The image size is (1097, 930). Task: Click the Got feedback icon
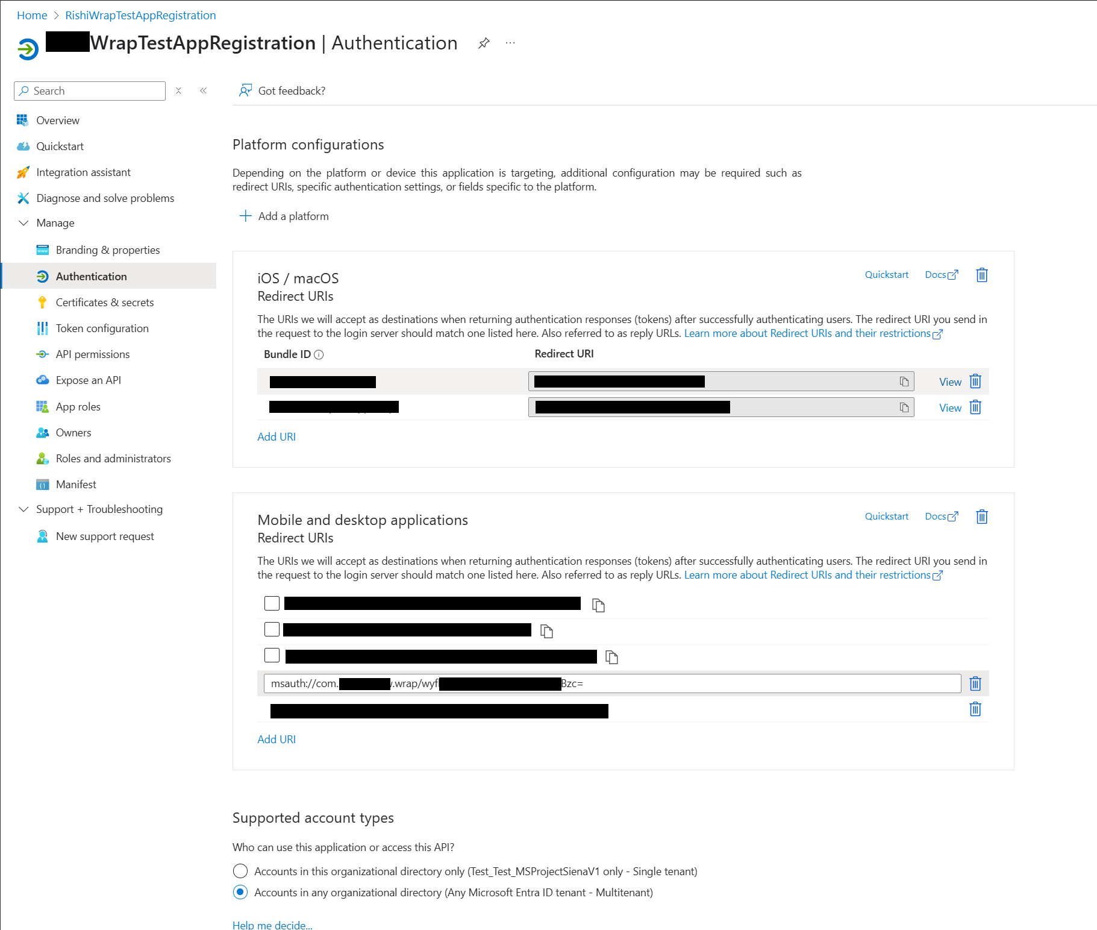(x=245, y=90)
